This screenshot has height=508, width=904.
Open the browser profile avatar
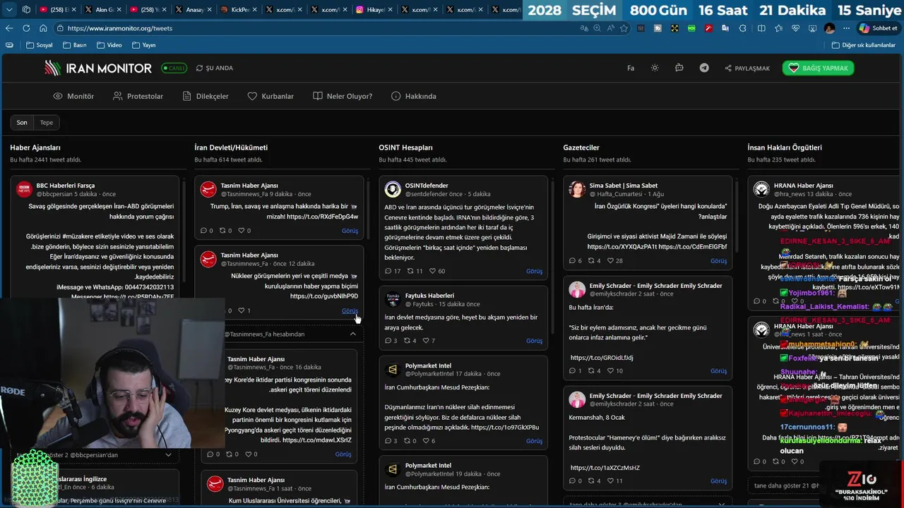(829, 28)
